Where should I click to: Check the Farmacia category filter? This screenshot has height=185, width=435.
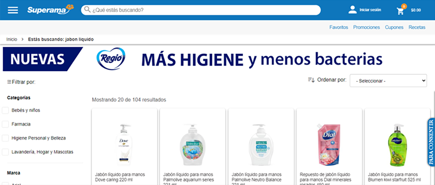tap(5, 124)
